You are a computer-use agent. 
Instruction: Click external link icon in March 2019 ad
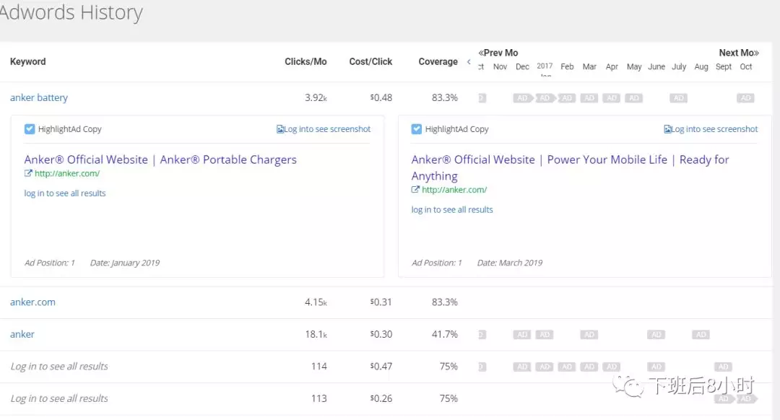[x=415, y=190]
